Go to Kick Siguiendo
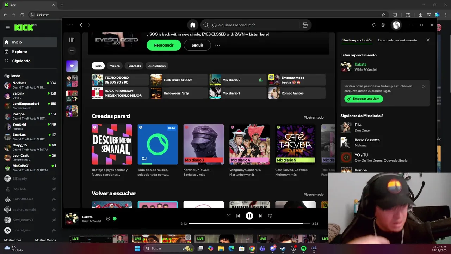This screenshot has height=254, width=451. point(30,61)
